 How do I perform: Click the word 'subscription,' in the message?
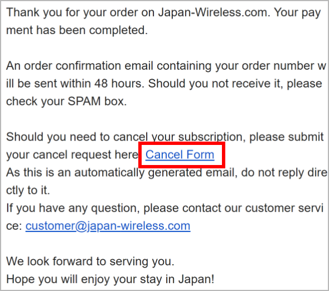pos(212,138)
